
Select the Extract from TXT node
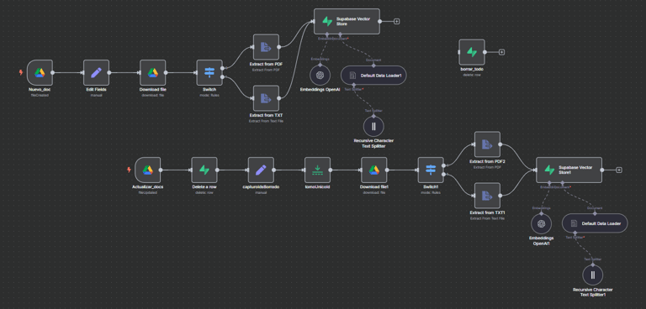(x=266, y=98)
